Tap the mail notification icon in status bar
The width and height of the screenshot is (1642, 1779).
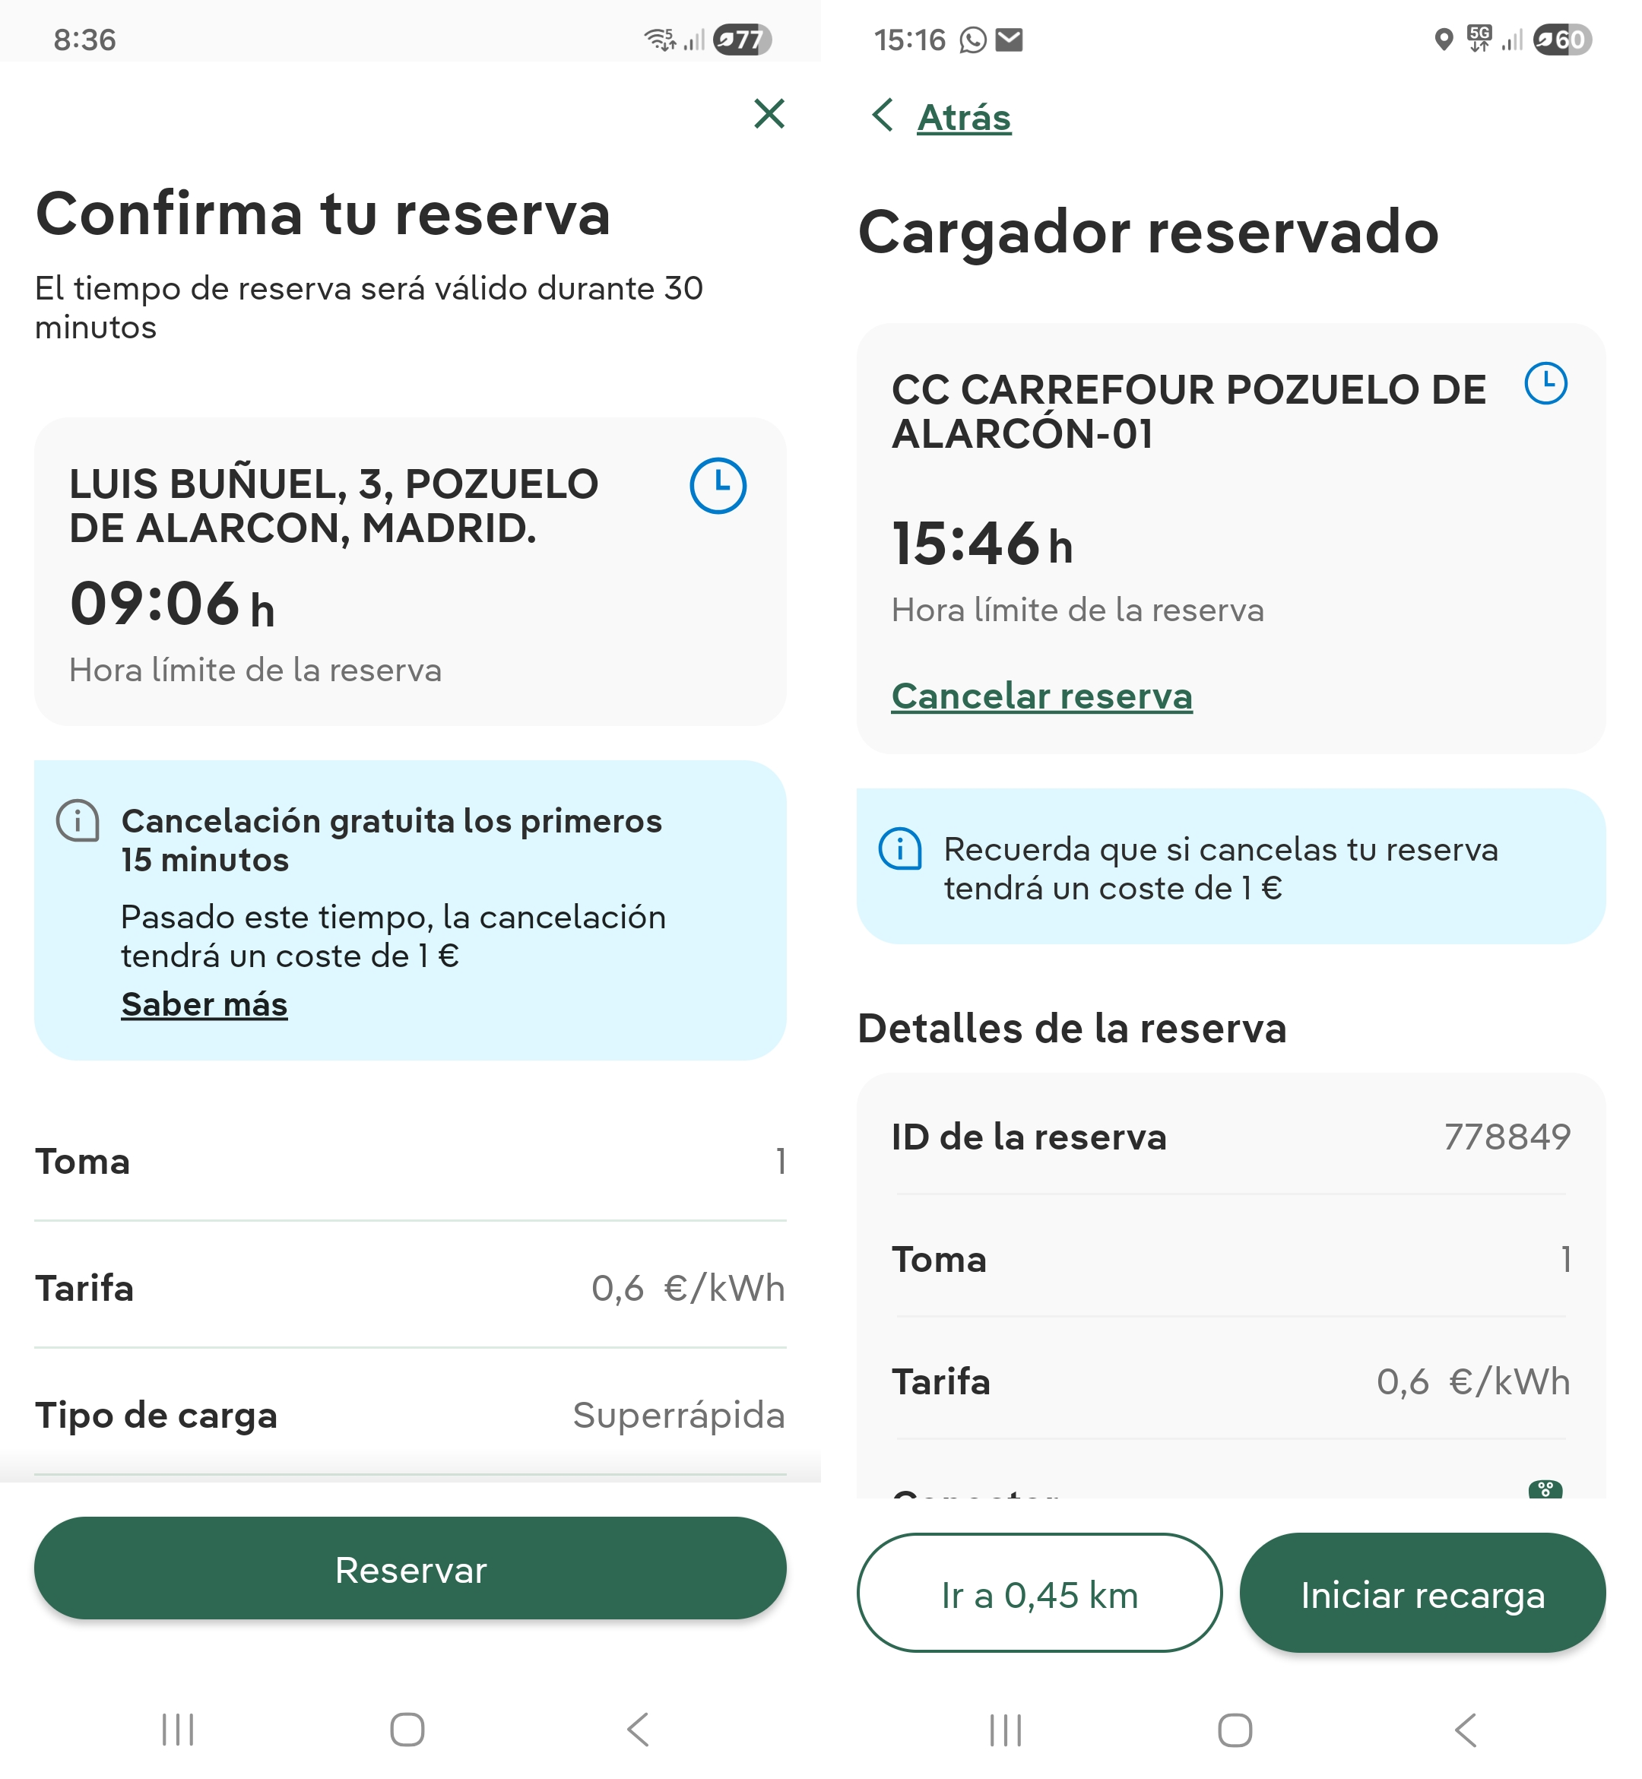[x=1009, y=40]
